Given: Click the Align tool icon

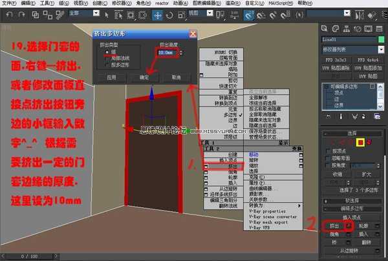Looking at the screenshot, I should (x=372, y=16).
